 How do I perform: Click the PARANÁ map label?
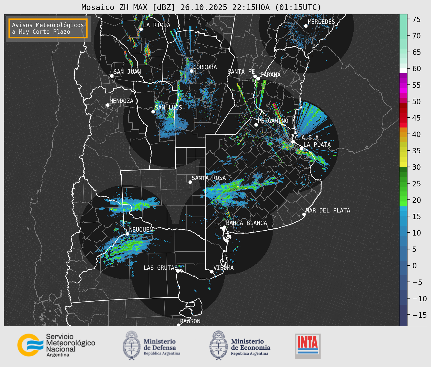271,75
